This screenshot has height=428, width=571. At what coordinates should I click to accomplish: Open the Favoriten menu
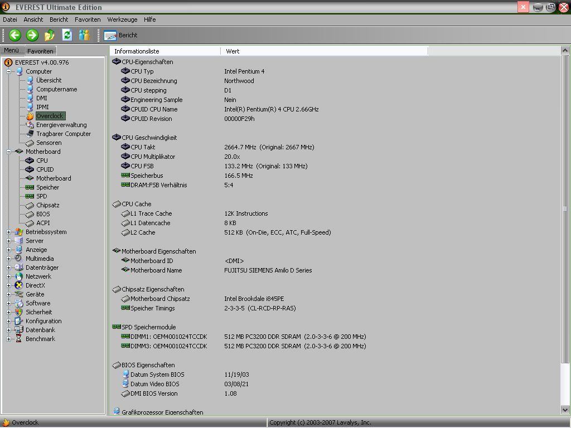pyautogui.click(x=88, y=20)
